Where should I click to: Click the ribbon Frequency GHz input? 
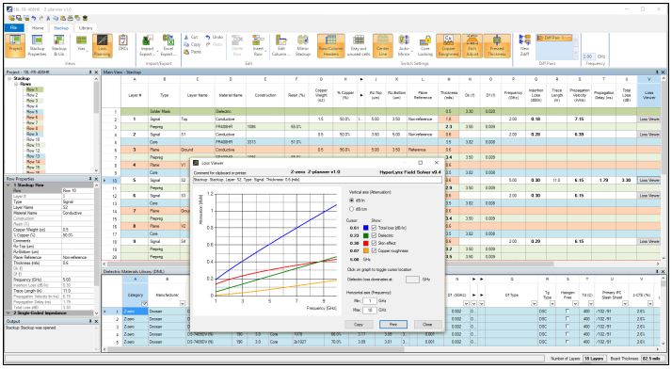pyautogui.click(x=588, y=56)
